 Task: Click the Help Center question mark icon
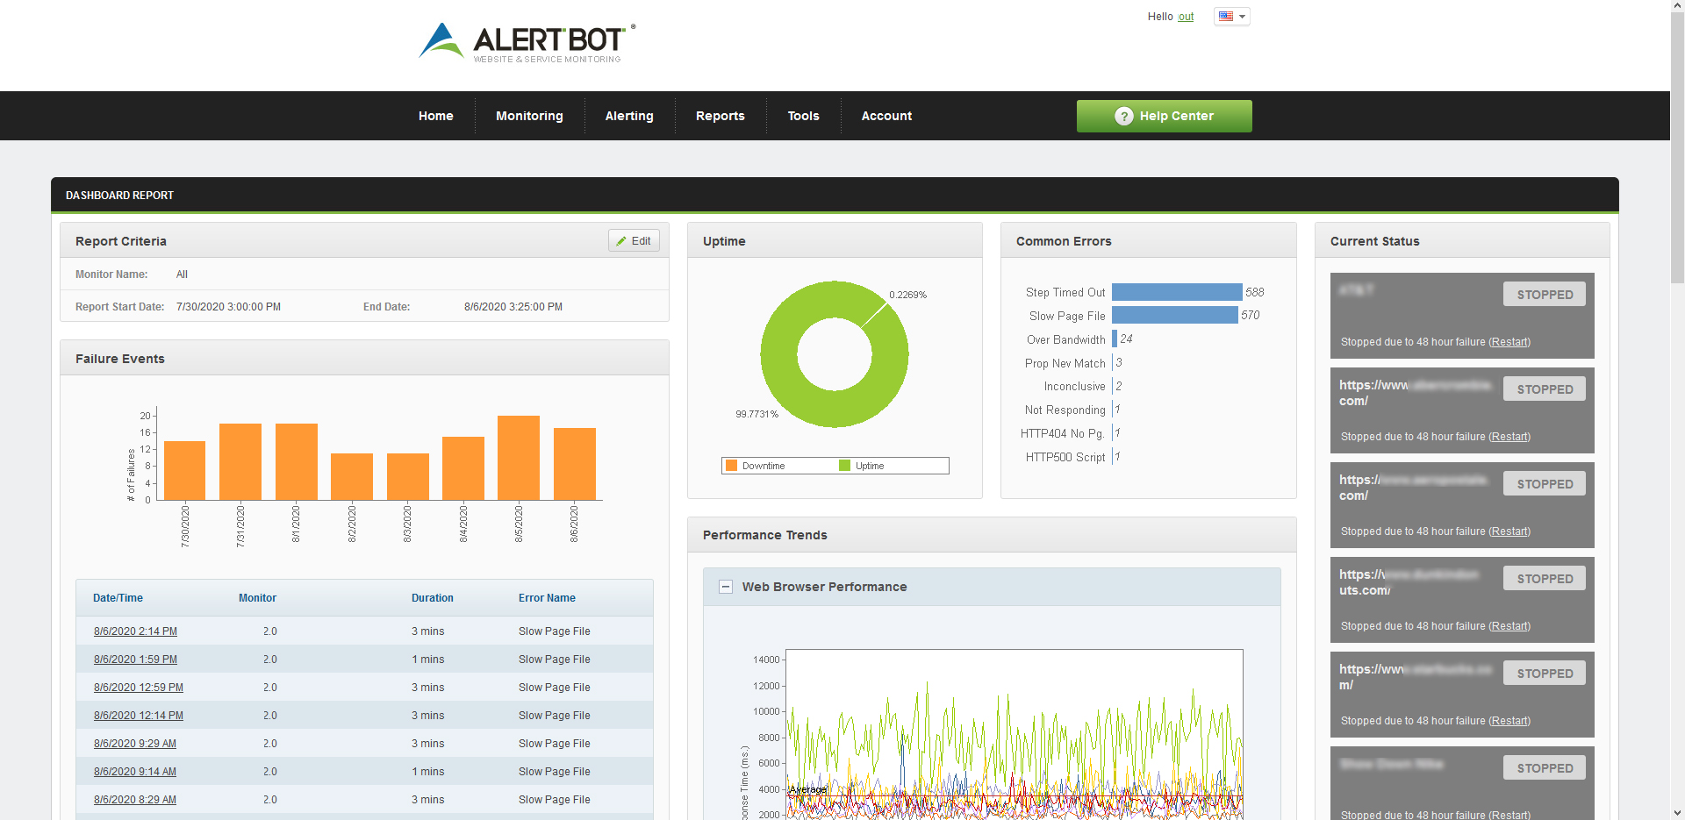[1123, 116]
